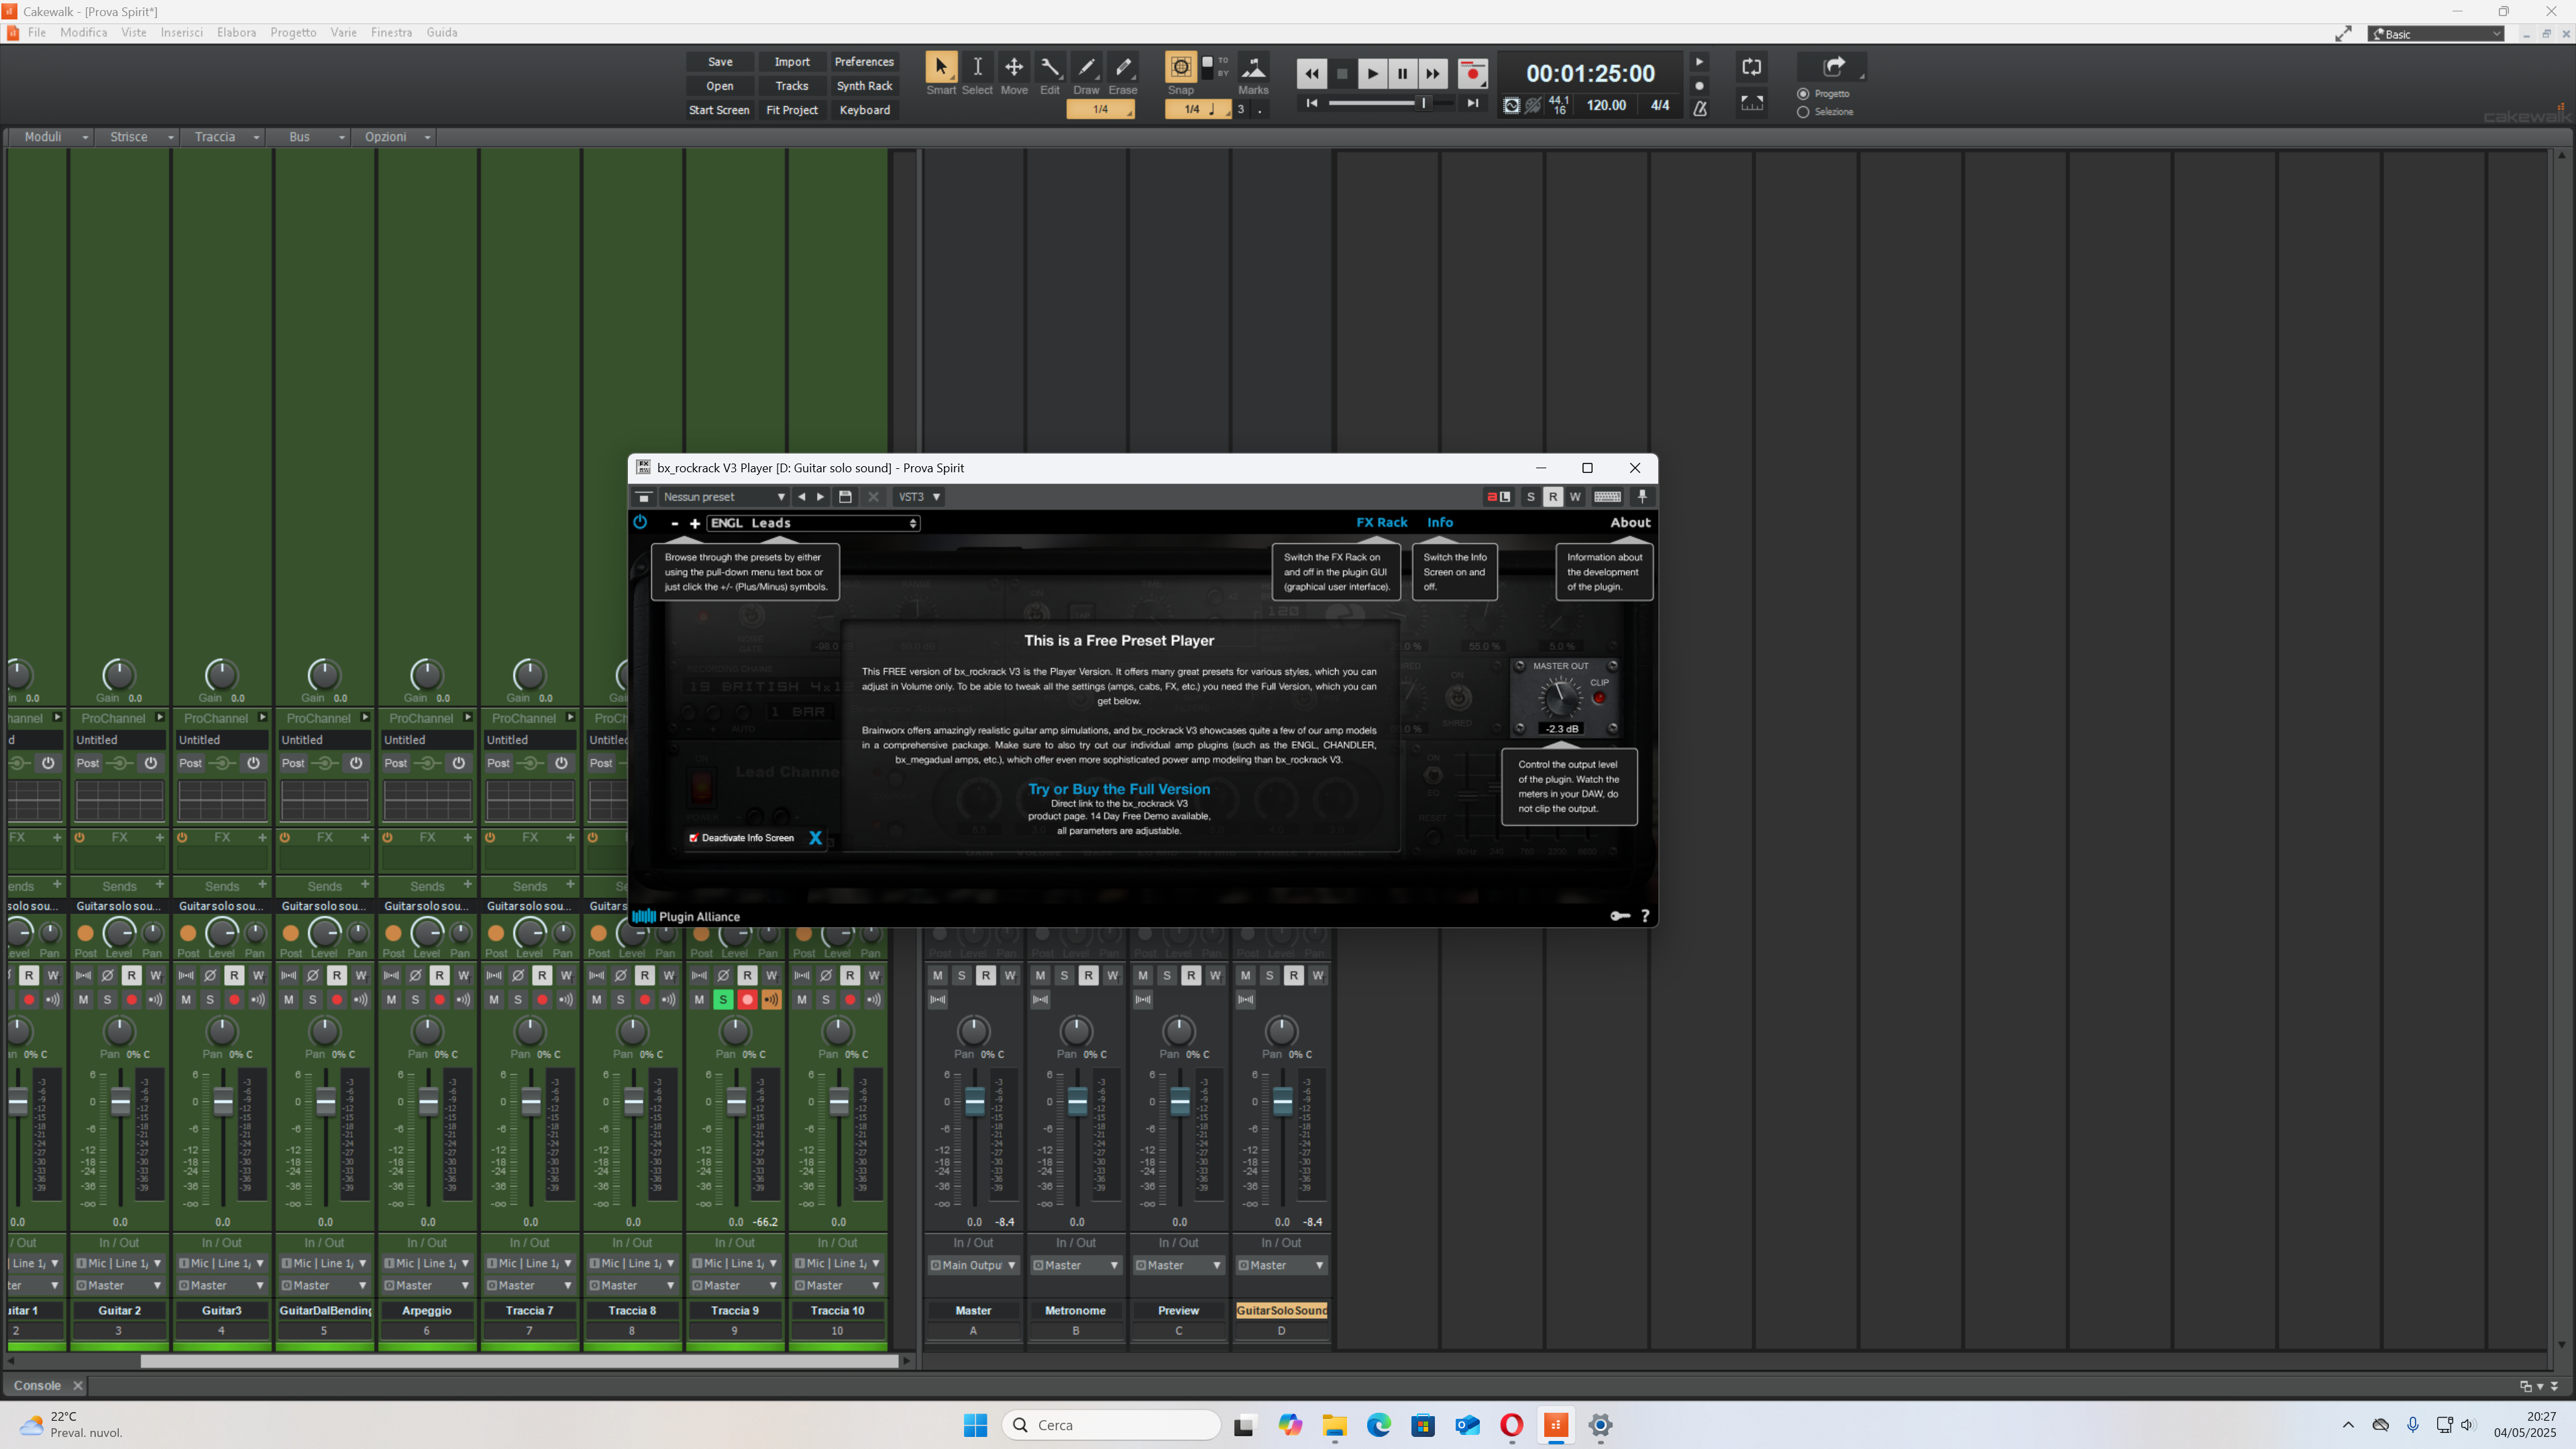Select the Draw tool
This screenshot has width=2576, height=1449.
pyautogui.click(x=1086, y=68)
